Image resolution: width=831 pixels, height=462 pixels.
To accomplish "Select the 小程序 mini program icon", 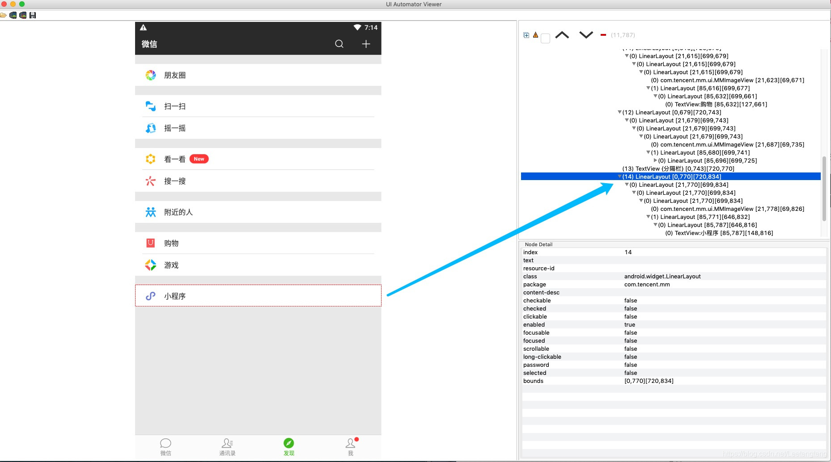I will [x=151, y=296].
